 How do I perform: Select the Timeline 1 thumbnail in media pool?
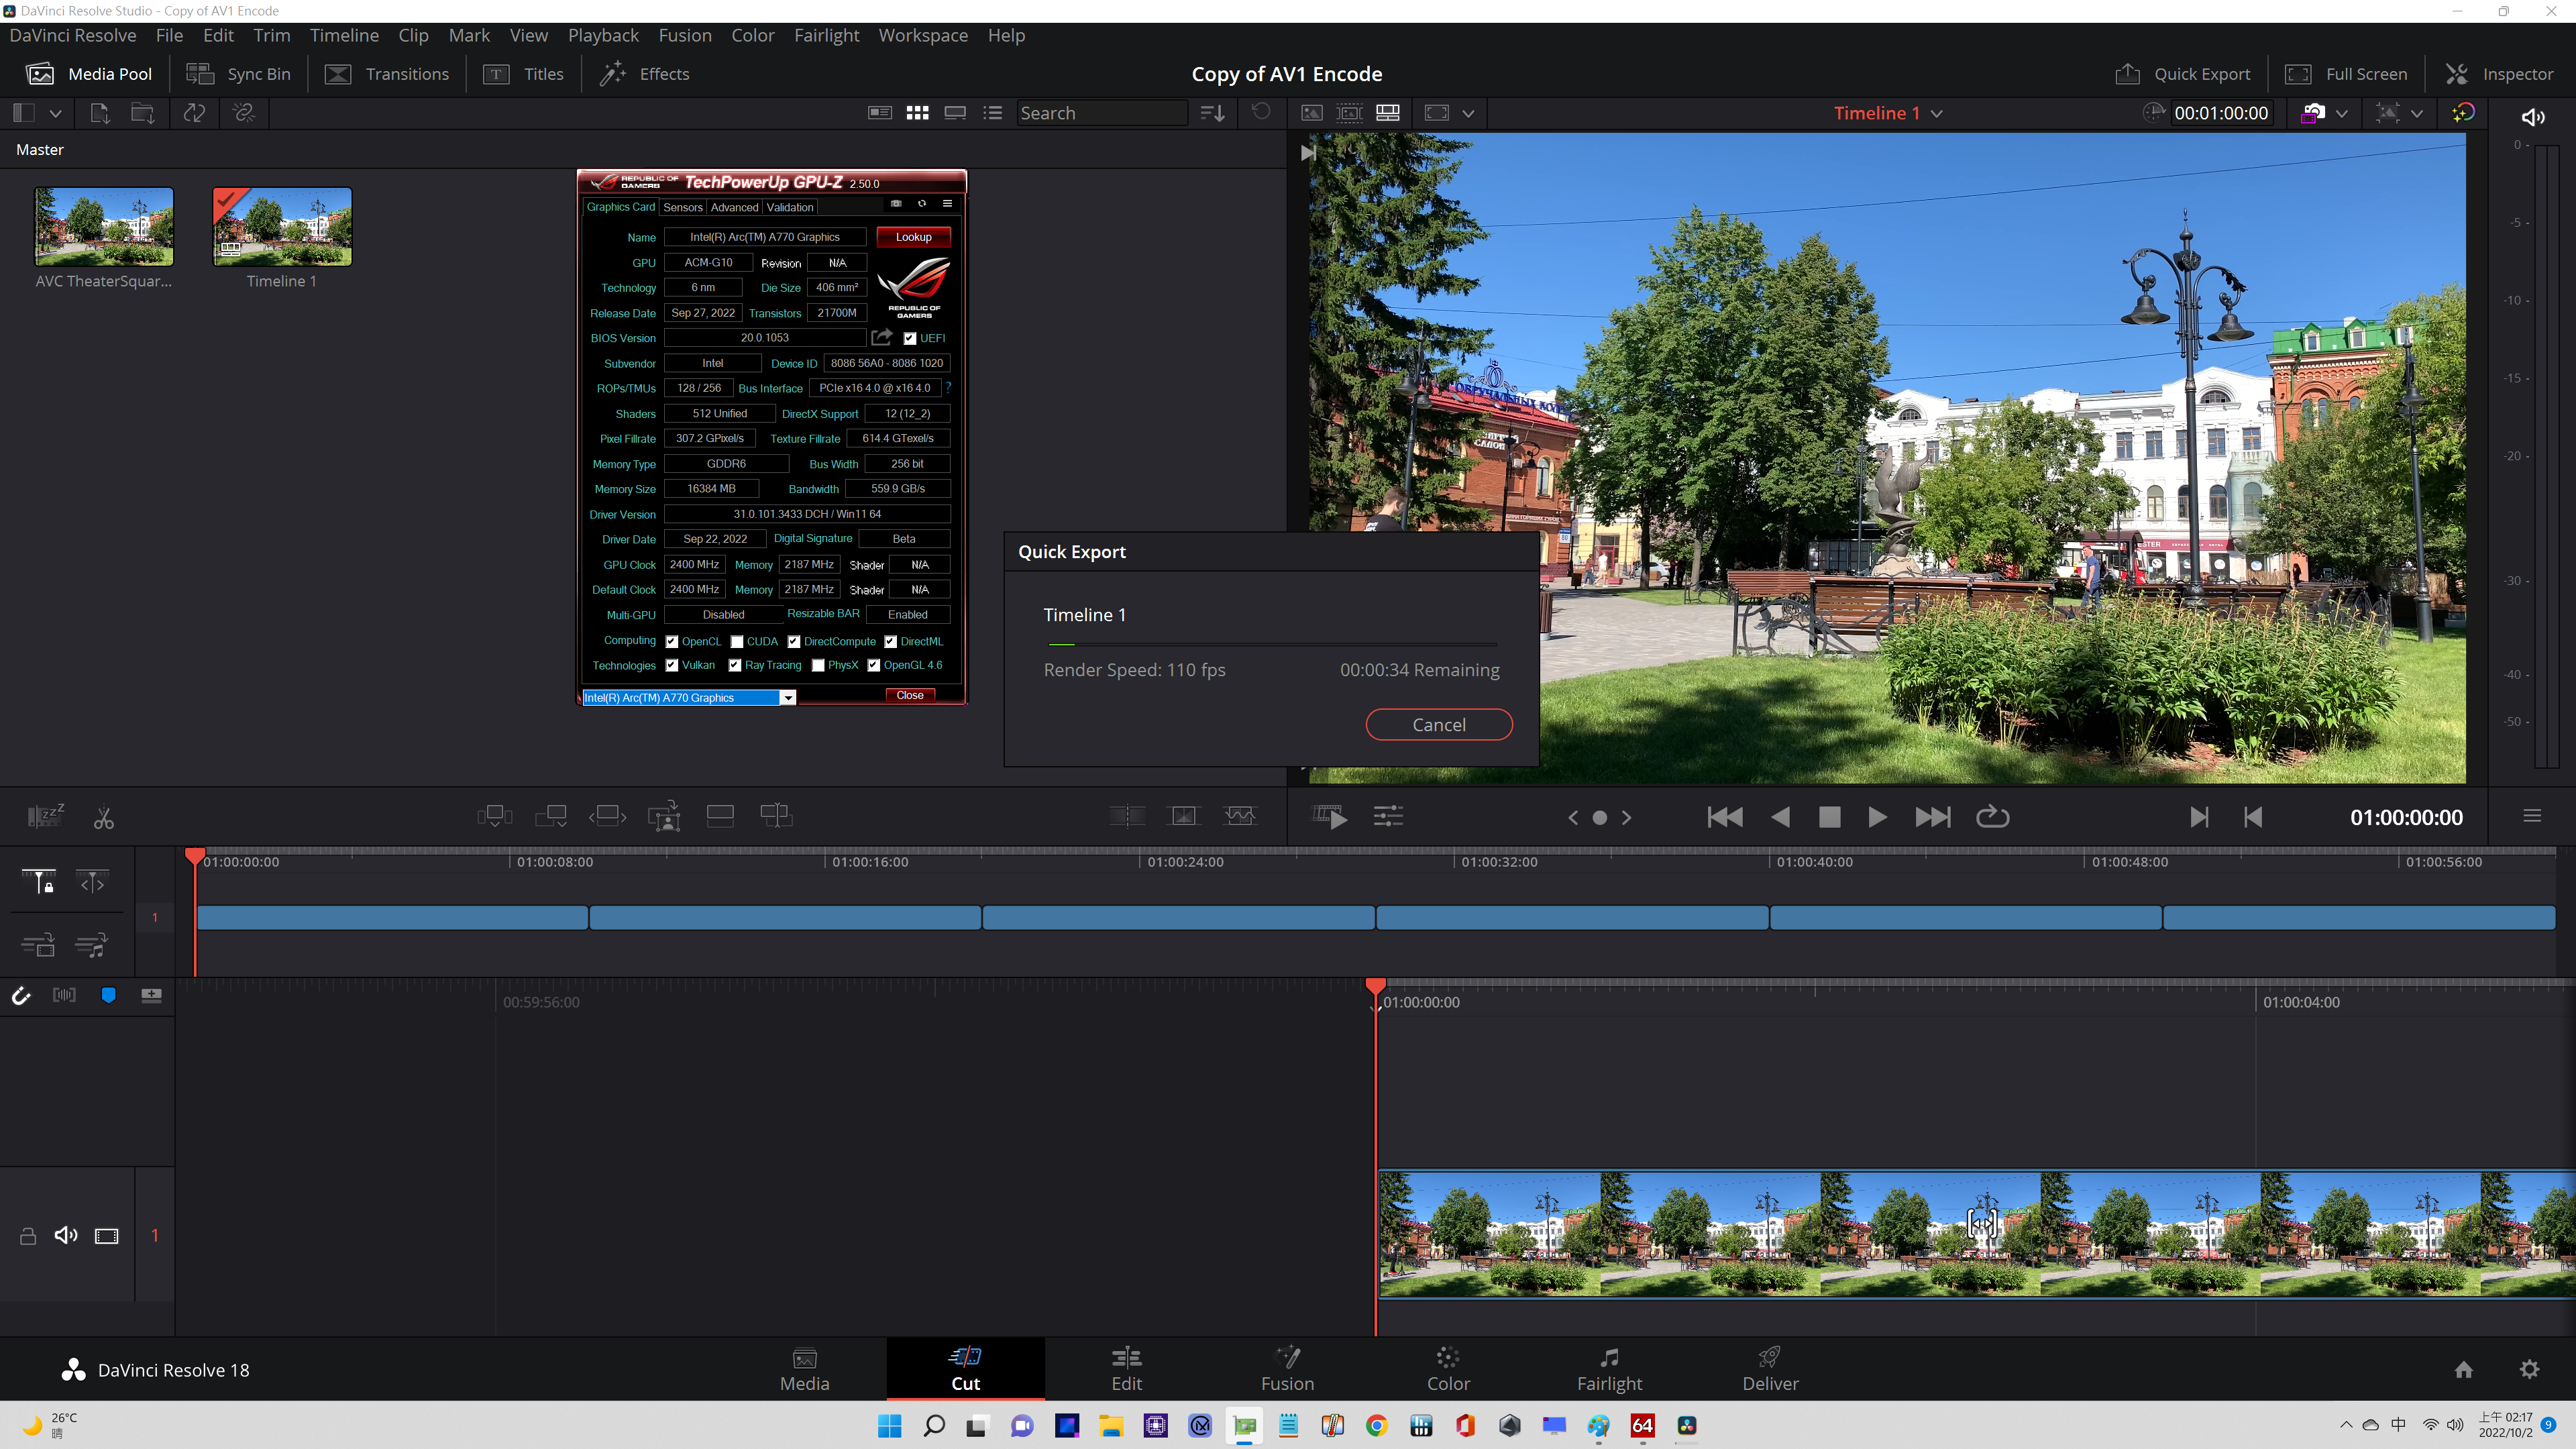282,227
